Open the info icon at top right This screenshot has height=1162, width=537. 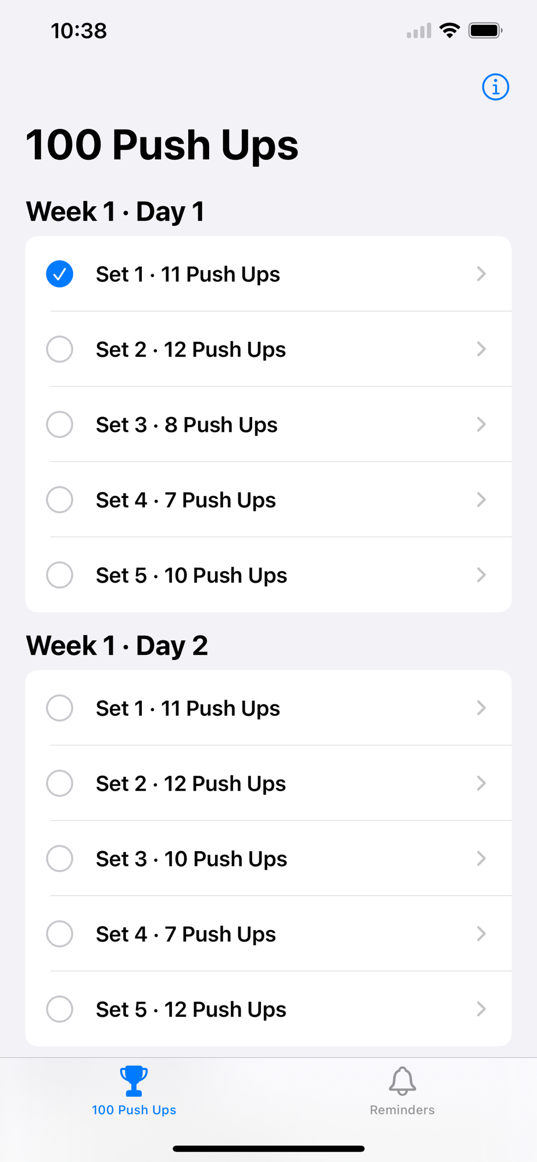[495, 87]
